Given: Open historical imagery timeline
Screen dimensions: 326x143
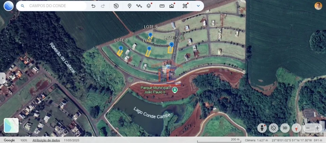Looking at the screenshot, I should tap(116, 6).
